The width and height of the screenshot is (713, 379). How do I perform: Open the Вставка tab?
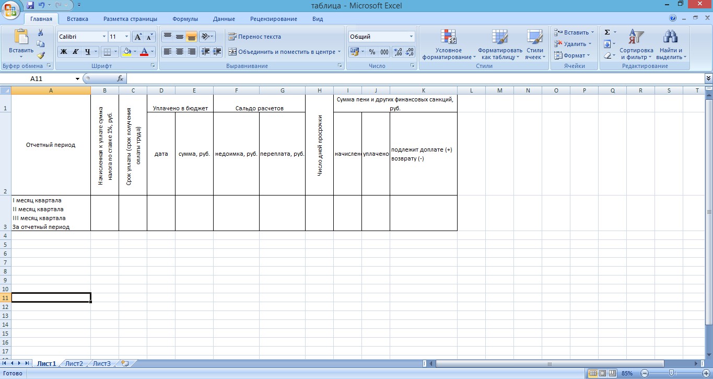[77, 19]
